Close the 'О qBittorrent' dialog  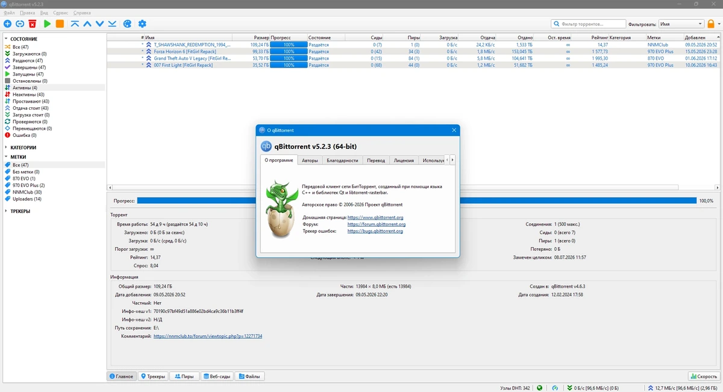point(454,130)
